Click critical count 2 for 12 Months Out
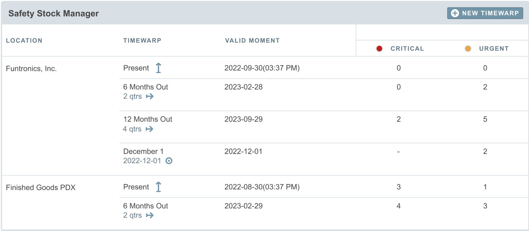Screen dimensions: 529x231 coord(399,119)
